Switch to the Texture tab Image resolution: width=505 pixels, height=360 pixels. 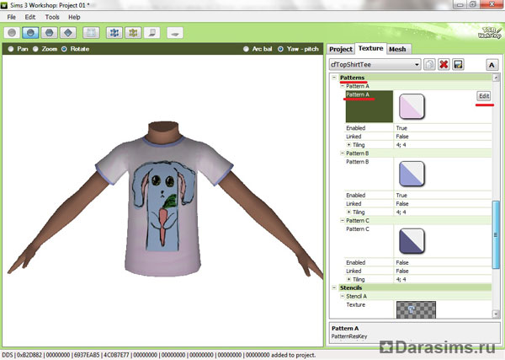click(370, 48)
